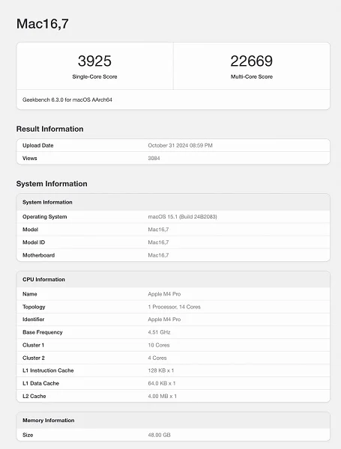Select the 22669 multi-core score

[252, 61]
